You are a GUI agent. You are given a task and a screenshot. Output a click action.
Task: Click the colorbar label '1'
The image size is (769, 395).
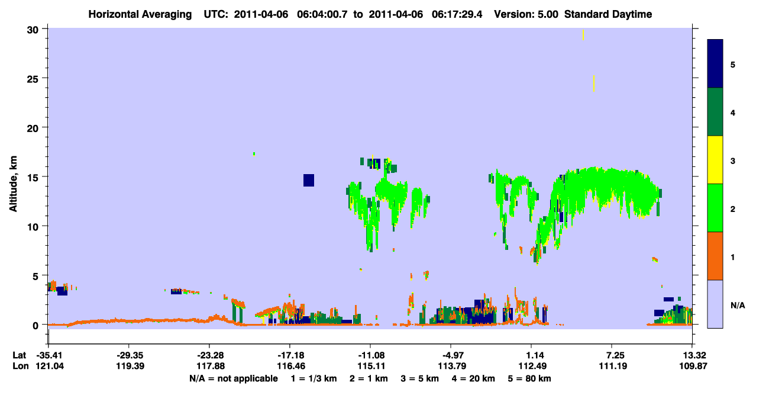733,257
